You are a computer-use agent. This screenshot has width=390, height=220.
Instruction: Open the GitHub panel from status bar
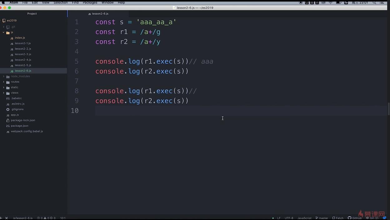(x=355, y=218)
